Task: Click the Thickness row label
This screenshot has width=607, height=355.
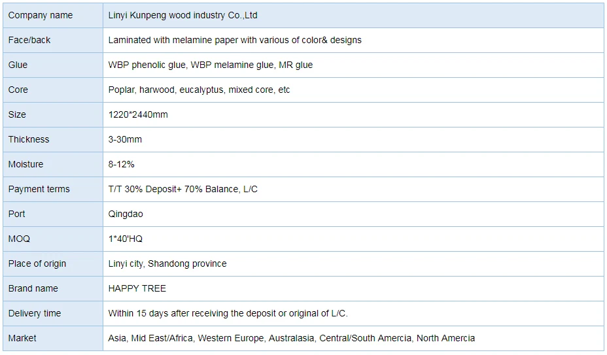Action: [x=29, y=139]
